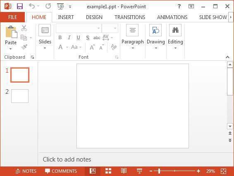The height and width of the screenshot is (176, 234).
Task: Click the Cut scissors icon
Action: [24, 28]
